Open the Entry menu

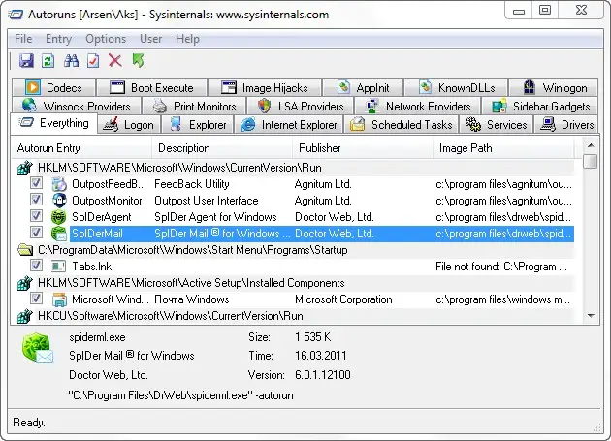coord(58,39)
